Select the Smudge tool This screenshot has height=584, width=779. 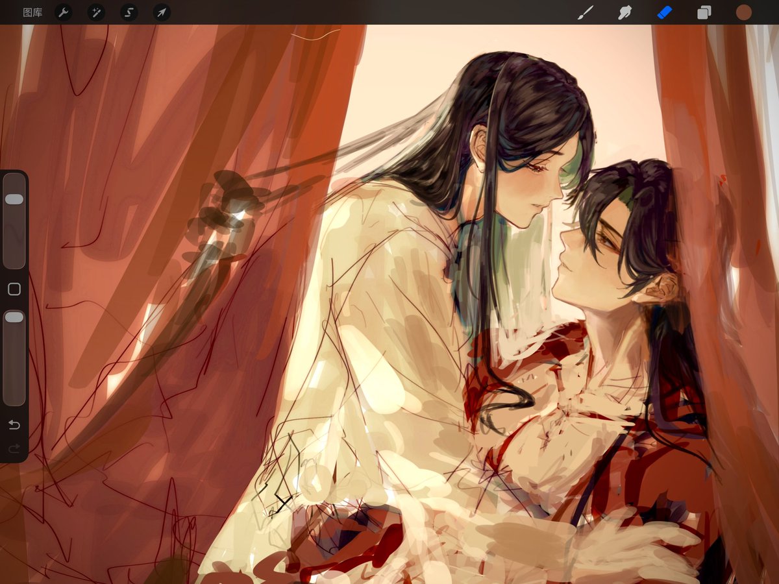[x=625, y=12]
